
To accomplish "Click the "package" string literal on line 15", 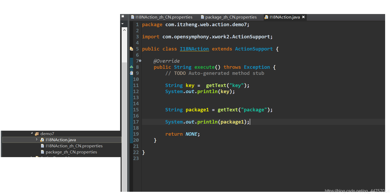I will [254, 110].
